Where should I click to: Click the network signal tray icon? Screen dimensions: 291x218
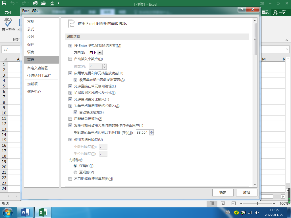(x=250, y=212)
